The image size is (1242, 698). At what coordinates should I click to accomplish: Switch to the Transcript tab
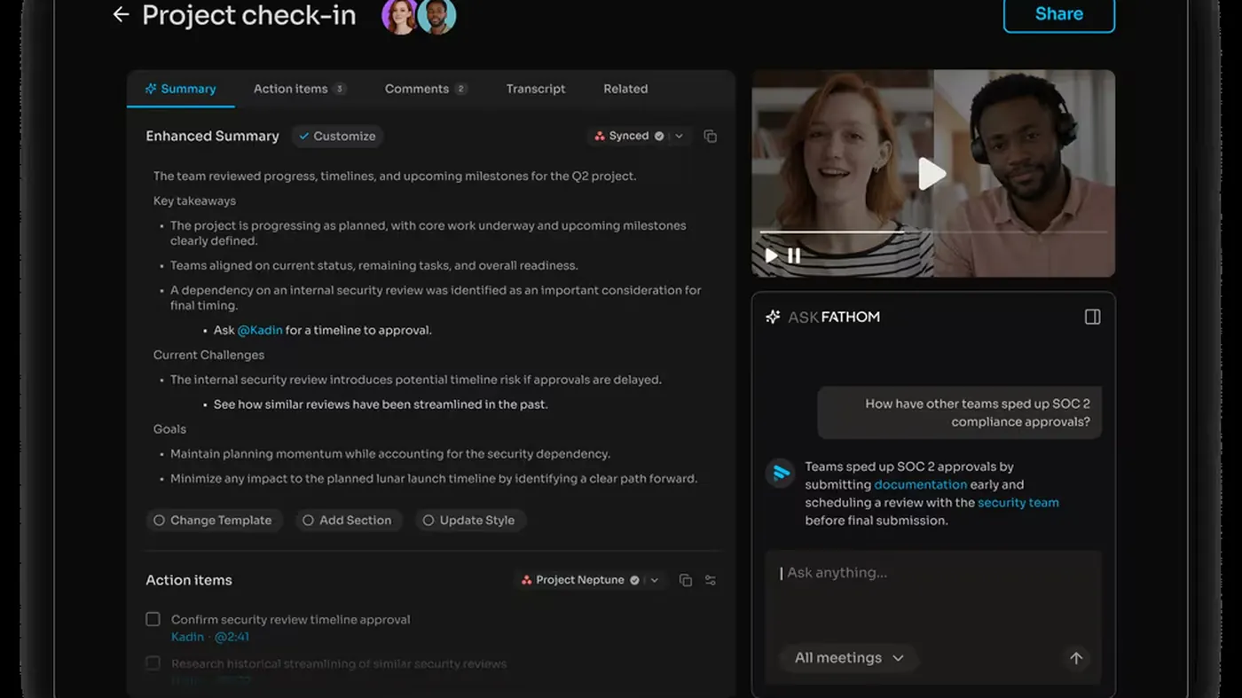[x=536, y=89]
